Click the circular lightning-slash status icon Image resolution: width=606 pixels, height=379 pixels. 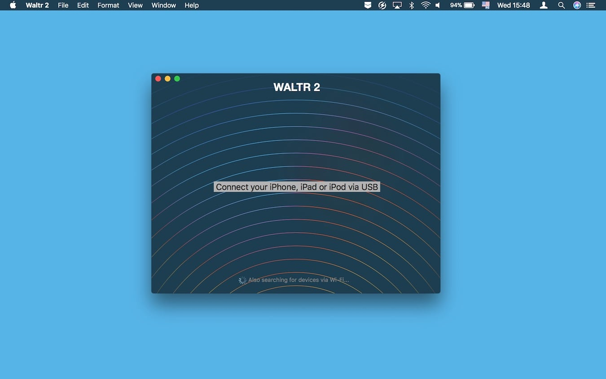point(382,5)
